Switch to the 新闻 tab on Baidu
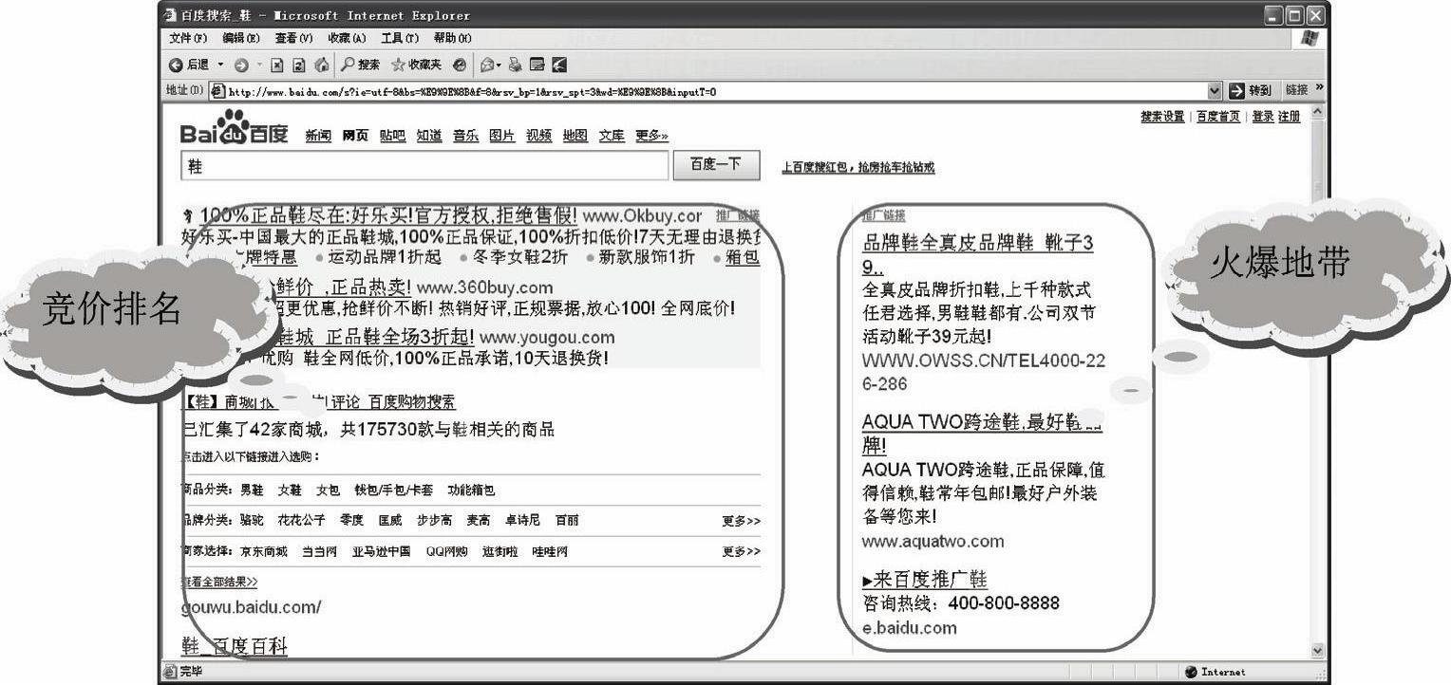This screenshot has height=685, width=1451. [x=318, y=136]
